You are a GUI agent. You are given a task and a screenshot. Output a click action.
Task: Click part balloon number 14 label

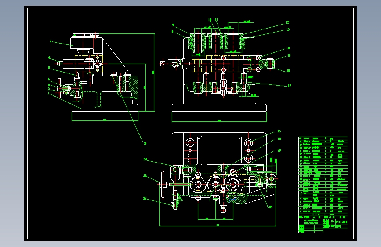coord(288,48)
